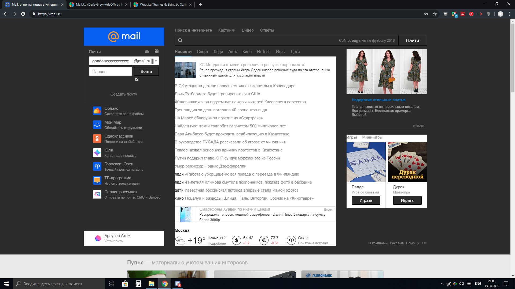The width and height of the screenshot is (515, 289).
Task: Open Microsoft Store on taskbar
Action: tap(125, 284)
